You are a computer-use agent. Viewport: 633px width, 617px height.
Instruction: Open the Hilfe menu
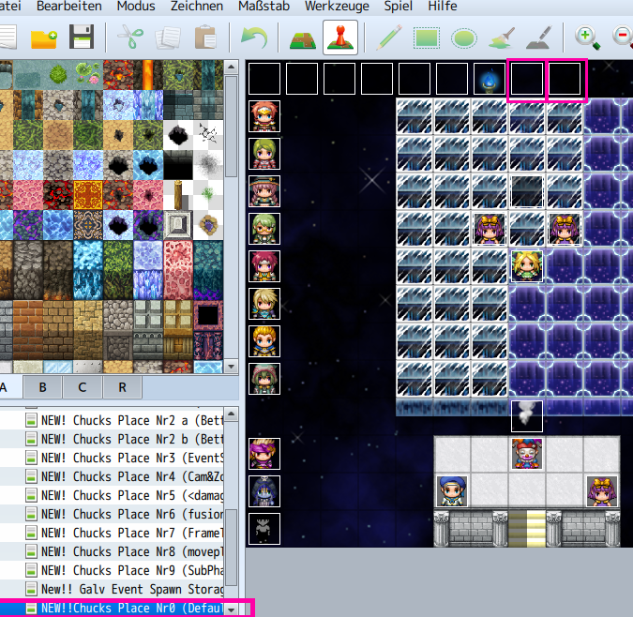coord(443,7)
